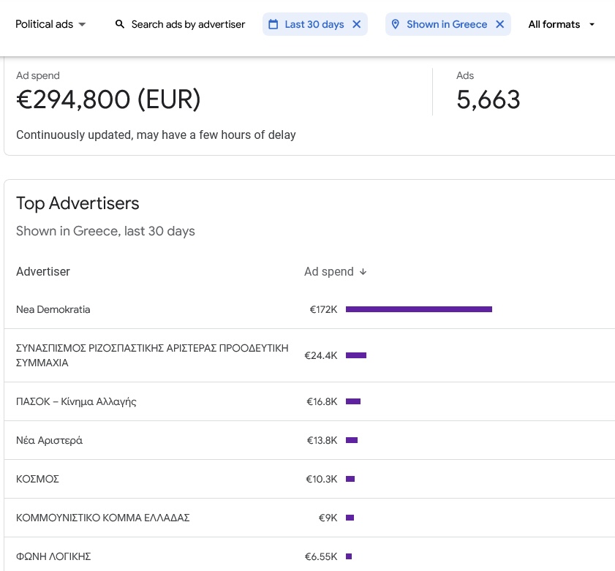Expand the All formats dropdown
This screenshot has height=571, width=615.
562,24
